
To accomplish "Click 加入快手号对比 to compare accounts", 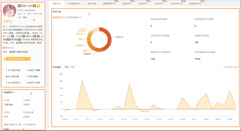I will [x=13, y=82].
